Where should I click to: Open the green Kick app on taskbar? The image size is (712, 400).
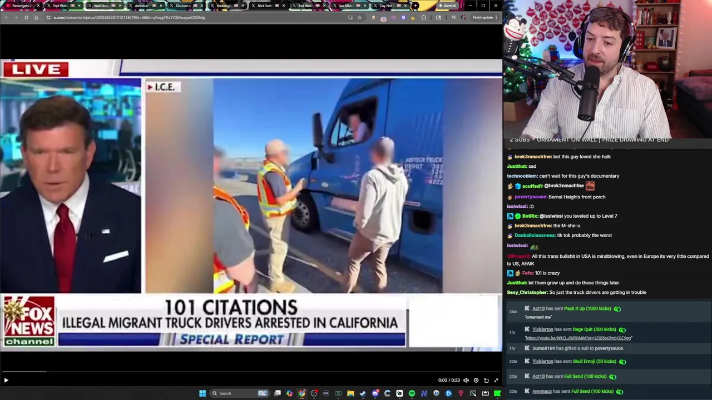497,393
